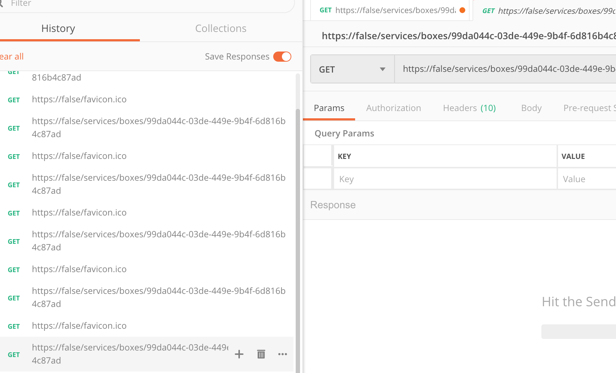Switch to the Body tab
The width and height of the screenshot is (616, 373).
point(531,108)
